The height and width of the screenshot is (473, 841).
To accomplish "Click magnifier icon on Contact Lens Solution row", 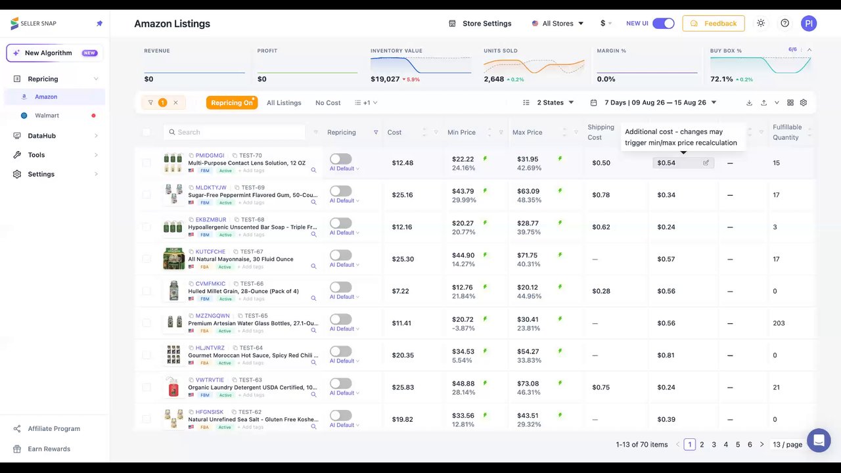I will (313, 170).
